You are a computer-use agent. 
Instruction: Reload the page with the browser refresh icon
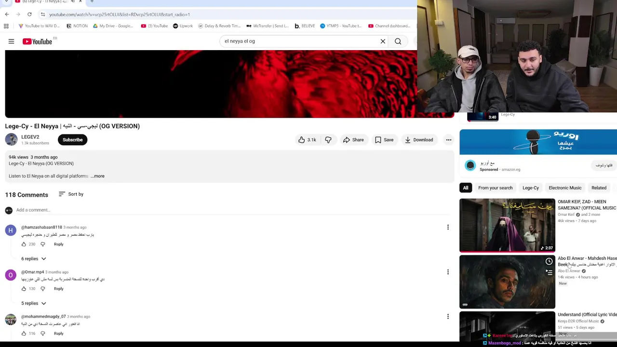point(29,14)
